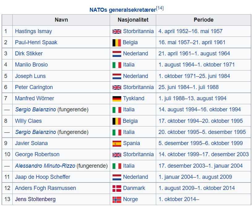252x206 pixels.
Task: Open footnote reference 14 in the caption
Action: (x=160, y=8)
